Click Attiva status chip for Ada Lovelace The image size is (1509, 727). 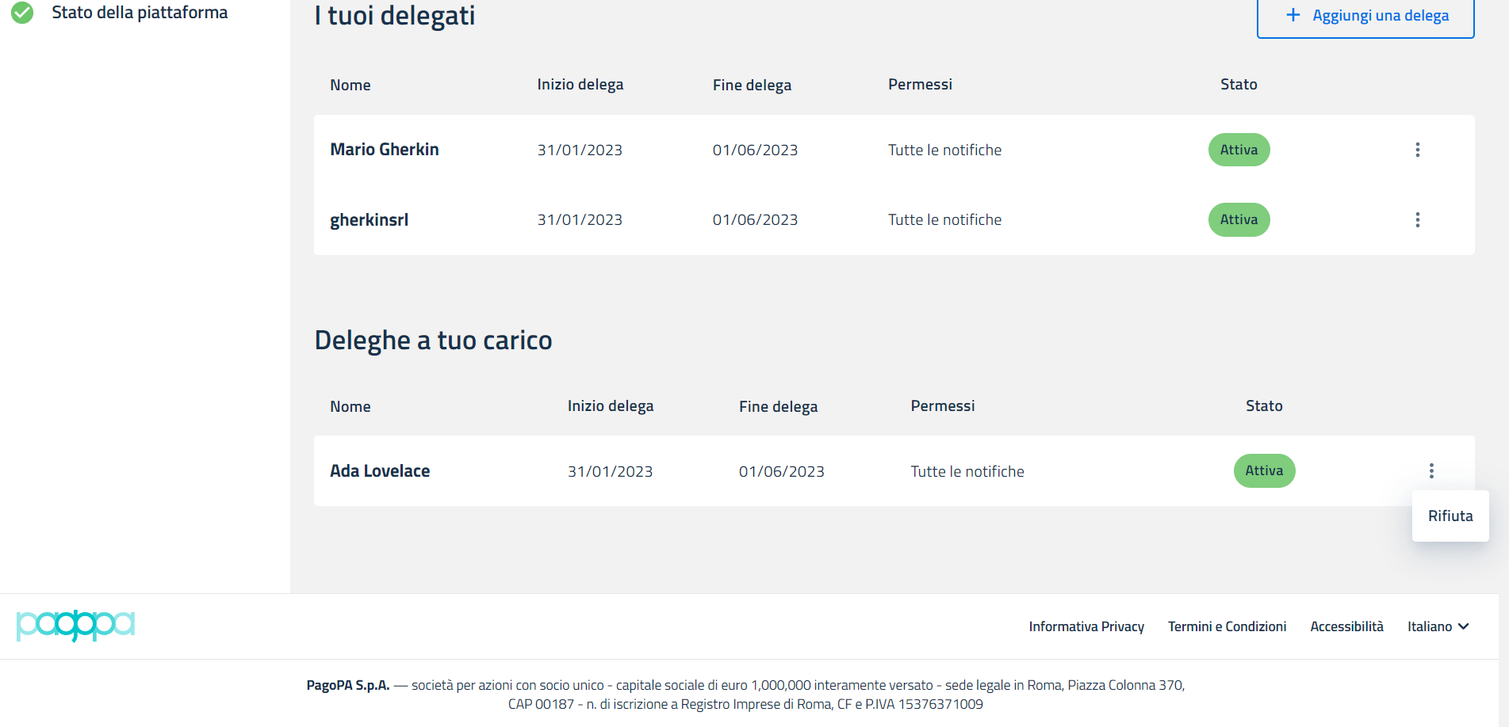(1264, 471)
